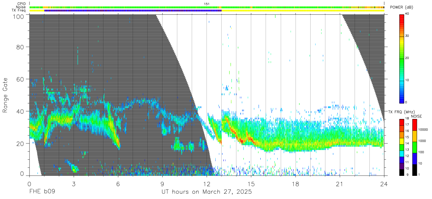Click the 15 tick on UT hours axis
Image resolution: width=432 pixels, height=199 pixels.
click(251, 184)
